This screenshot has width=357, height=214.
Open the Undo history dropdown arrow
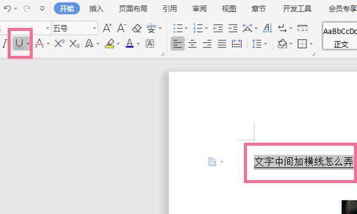tap(15, 9)
